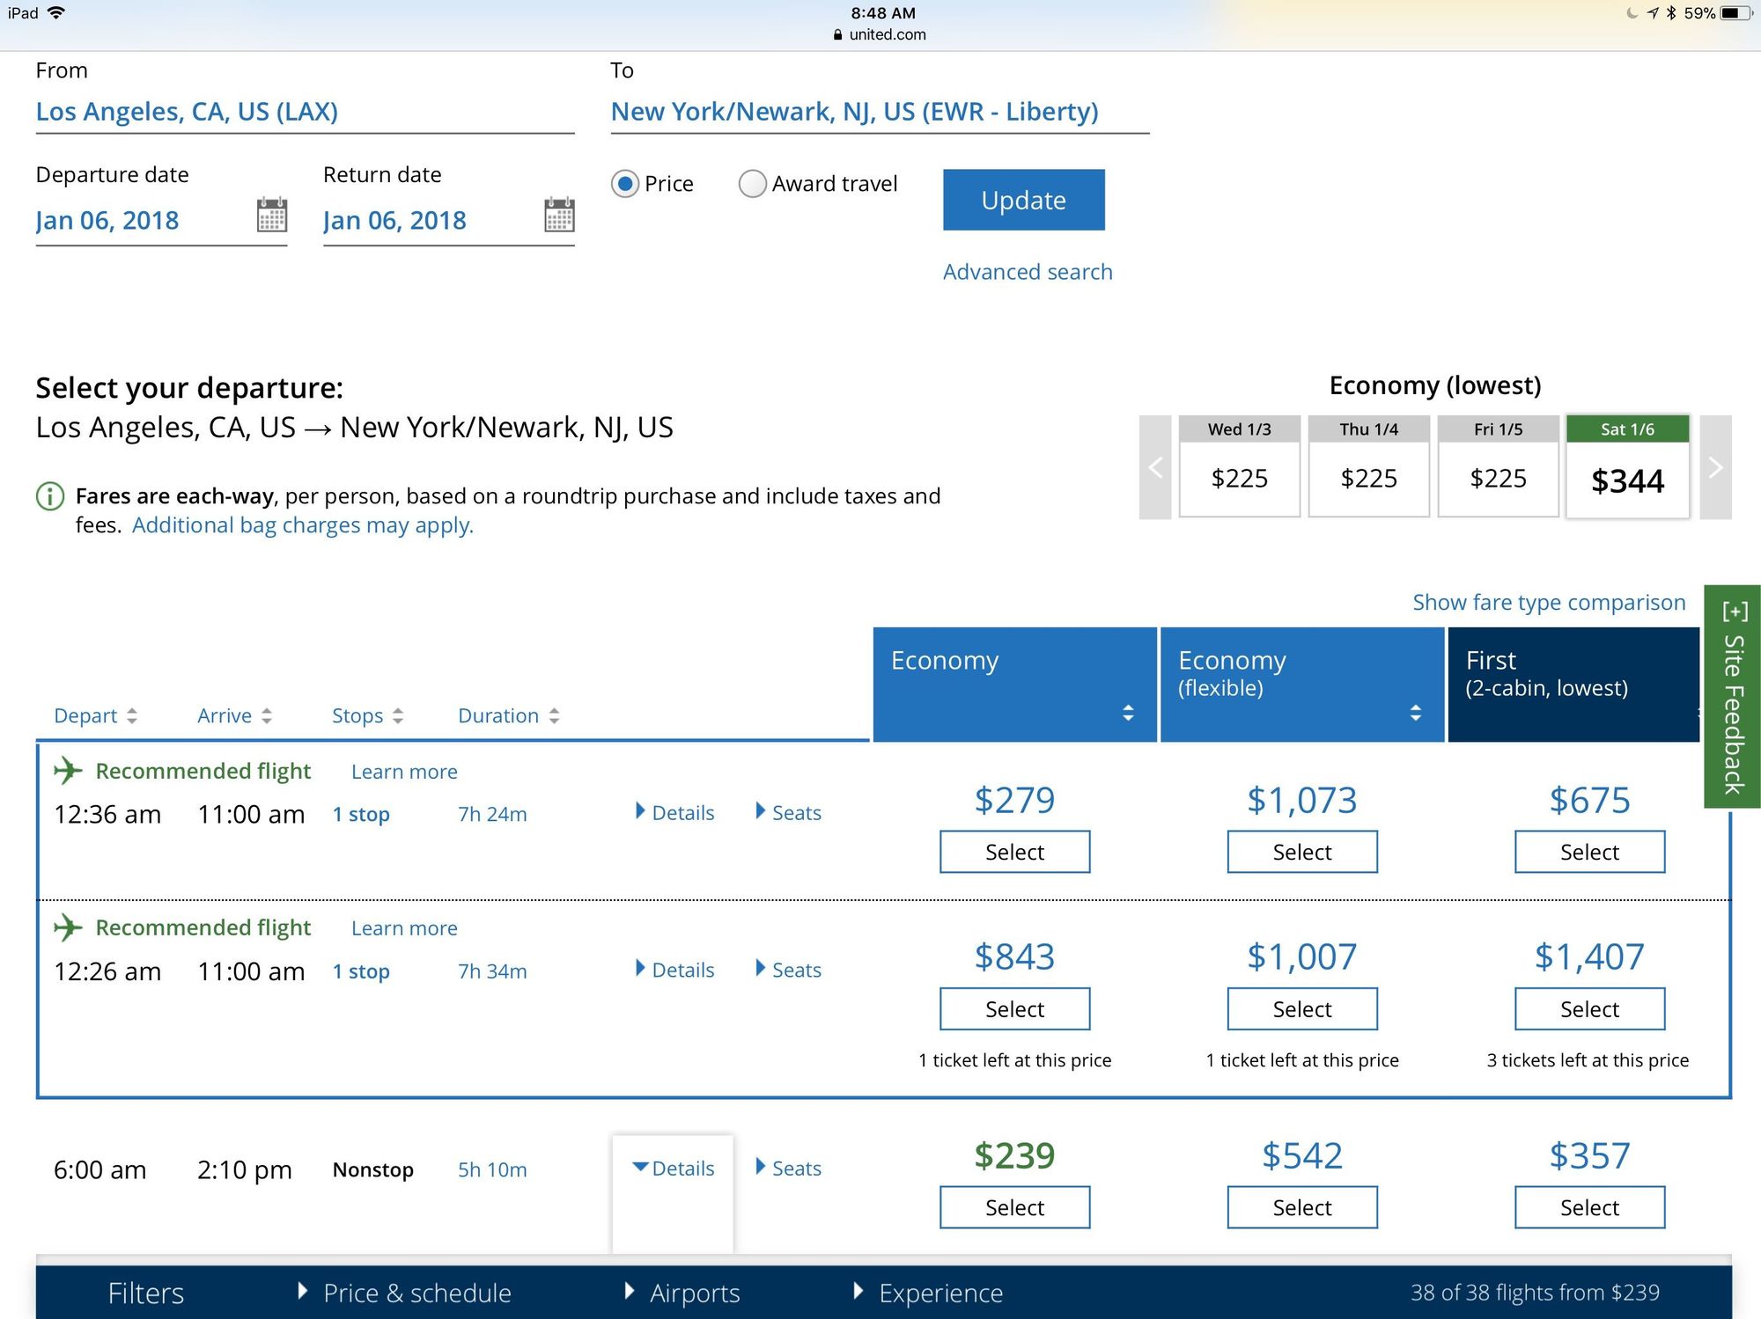Select the Award travel radio button
Viewport: 1761px width, 1319px height.
[x=752, y=184]
